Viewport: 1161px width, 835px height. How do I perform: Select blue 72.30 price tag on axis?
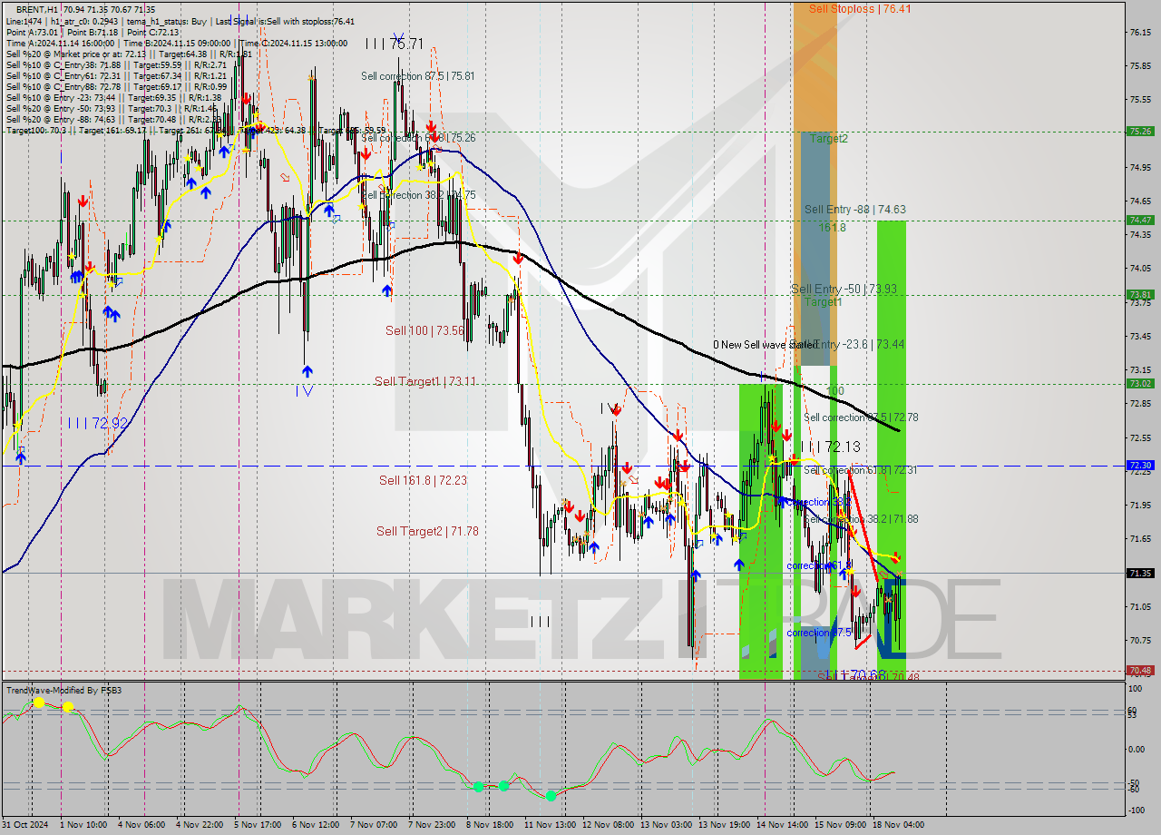[1140, 465]
